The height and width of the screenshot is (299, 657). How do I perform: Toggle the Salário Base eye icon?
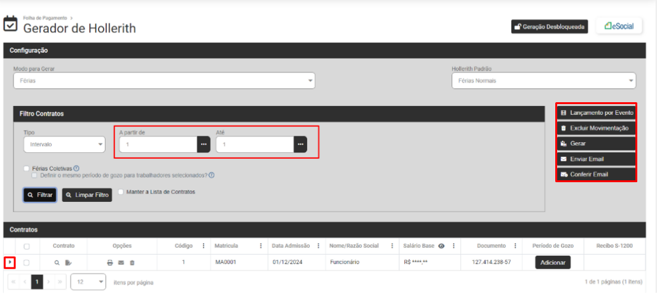(441, 246)
